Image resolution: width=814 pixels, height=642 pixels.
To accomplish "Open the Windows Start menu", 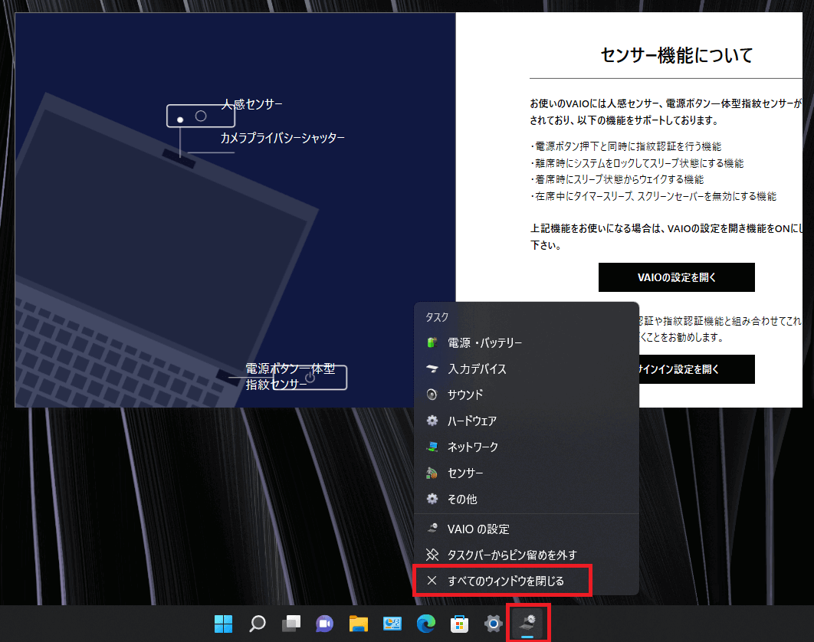I will tap(223, 624).
